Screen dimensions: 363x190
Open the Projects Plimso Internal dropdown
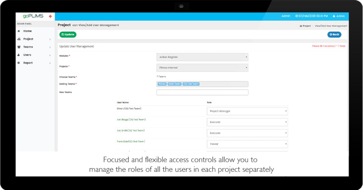pyautogui.click(x=202, y=68)
